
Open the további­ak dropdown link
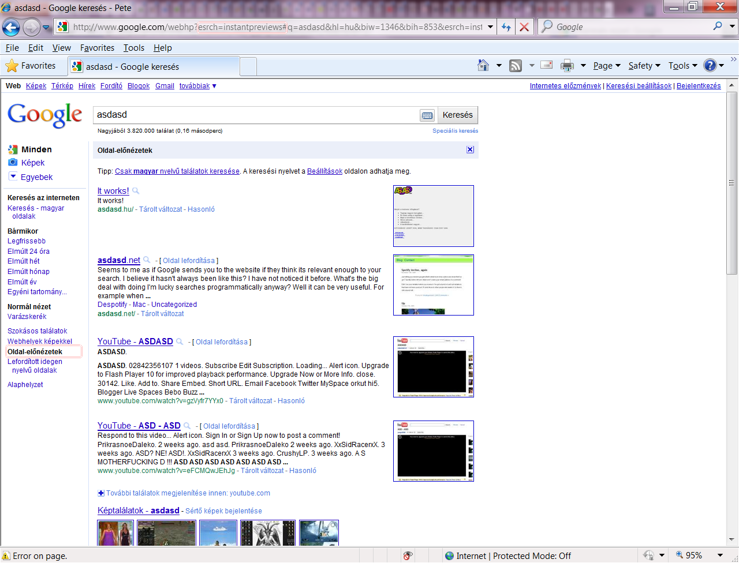[x=198, y=86]
